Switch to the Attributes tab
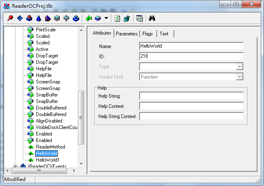The height and width of the screenshot is (186, 264). (102, 33)
